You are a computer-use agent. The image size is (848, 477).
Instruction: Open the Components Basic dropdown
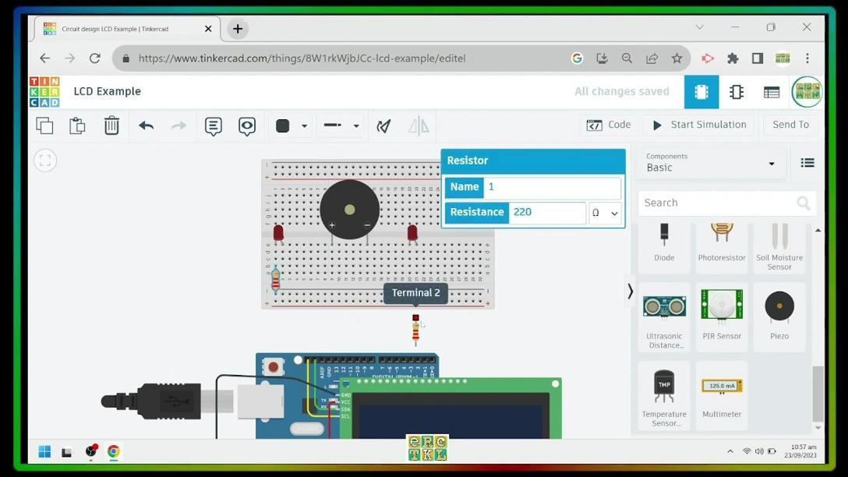(x=709, y=163)
